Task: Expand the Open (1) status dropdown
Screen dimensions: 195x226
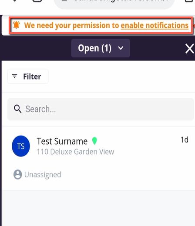Action: 101,48
